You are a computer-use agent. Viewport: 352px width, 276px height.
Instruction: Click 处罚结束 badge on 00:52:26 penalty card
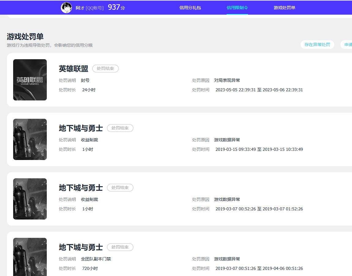point(120,188)
